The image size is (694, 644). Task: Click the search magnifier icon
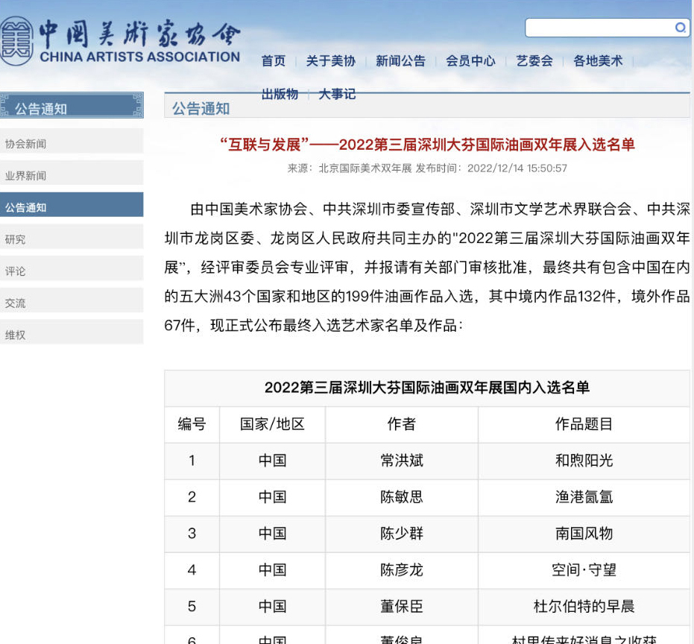point(680,28)
